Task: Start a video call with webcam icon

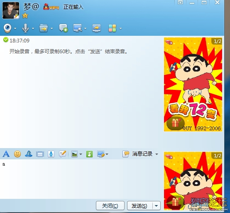Action: tap(7, 28)
